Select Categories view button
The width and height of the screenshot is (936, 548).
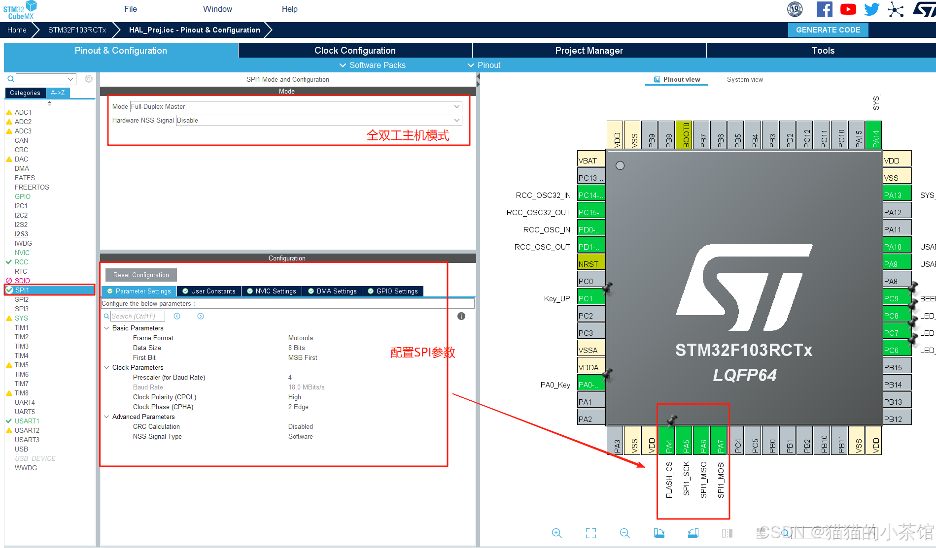(25, 93)
